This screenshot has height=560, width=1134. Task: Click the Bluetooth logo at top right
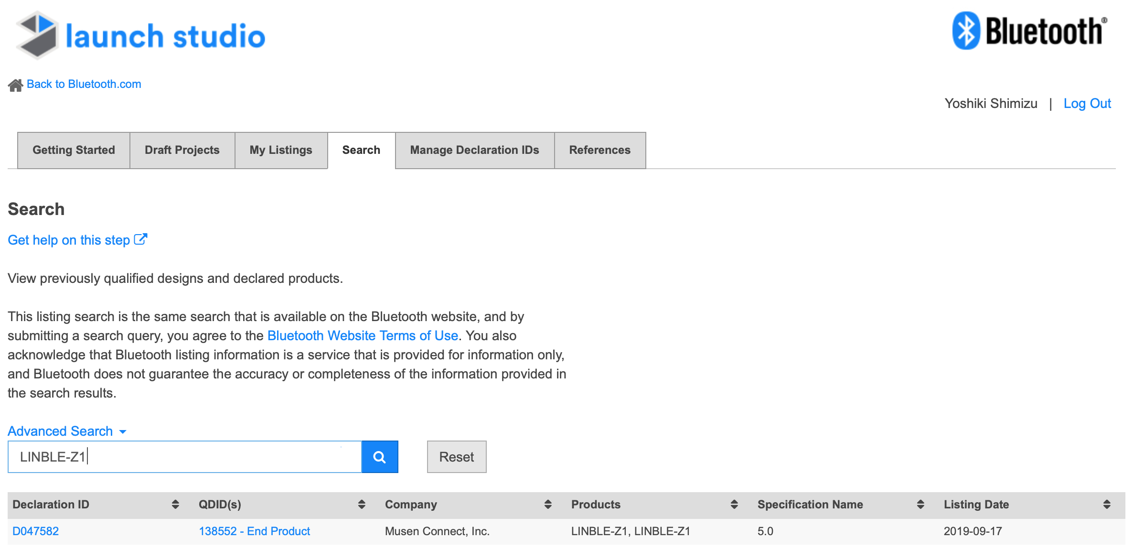point(1030,31)
